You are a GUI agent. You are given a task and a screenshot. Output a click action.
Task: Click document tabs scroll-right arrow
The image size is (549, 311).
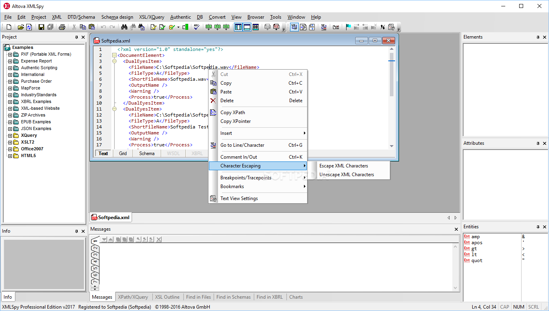click(x=456, y=218)
